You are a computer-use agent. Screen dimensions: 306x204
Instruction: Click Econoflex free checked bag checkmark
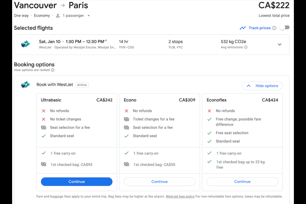point(209,162)
